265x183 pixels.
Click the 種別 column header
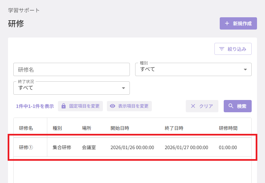point(57,128)
